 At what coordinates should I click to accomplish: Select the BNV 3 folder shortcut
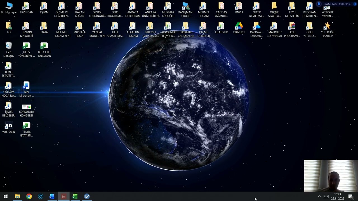click(x=239, y=8)
